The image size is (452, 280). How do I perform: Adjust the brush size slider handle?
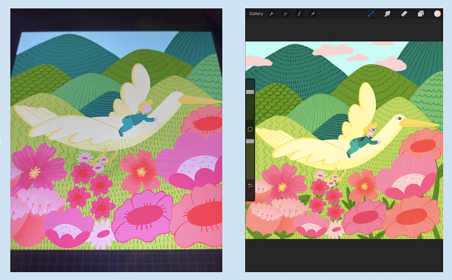tap(250, 92)
